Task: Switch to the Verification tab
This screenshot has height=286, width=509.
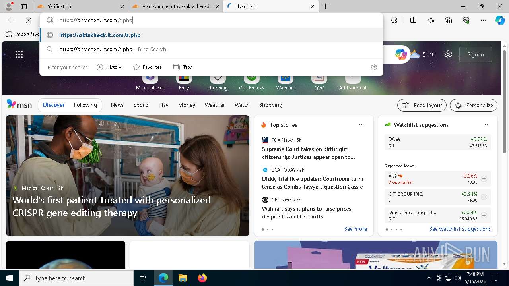Action: pos(81,6)
